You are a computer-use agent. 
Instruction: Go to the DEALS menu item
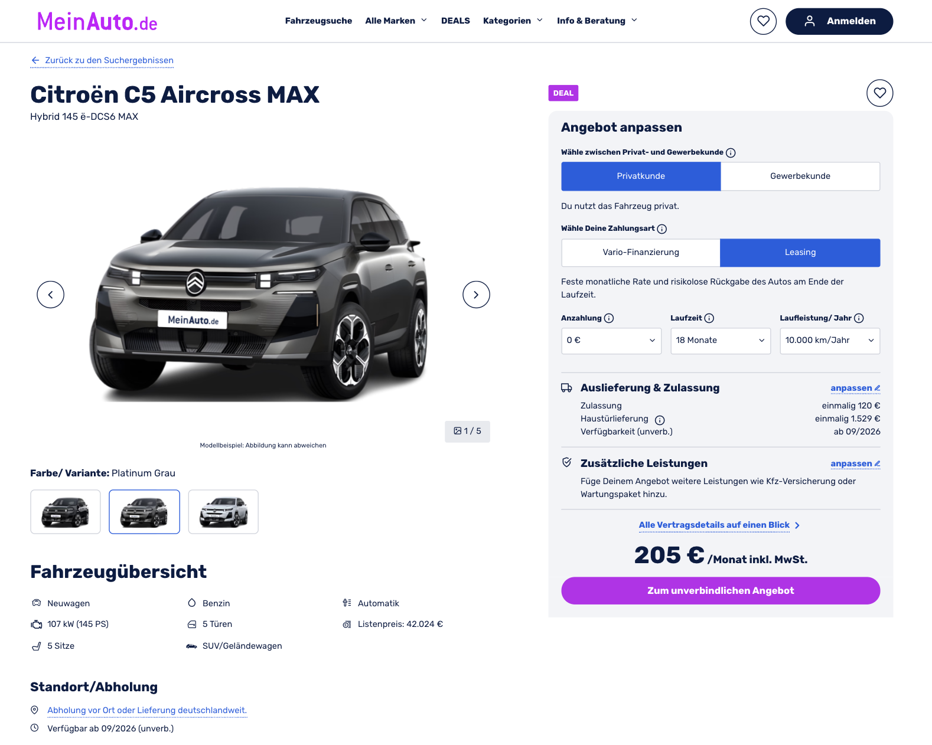[x=455, y=21]
